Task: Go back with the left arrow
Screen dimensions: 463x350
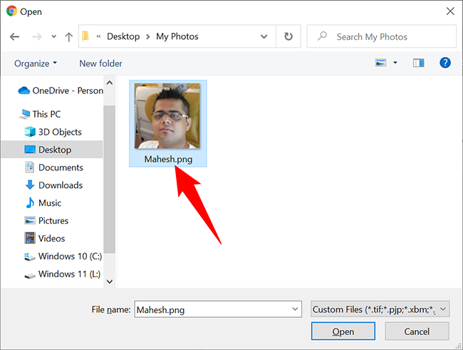Action: [x=14, y=36]
